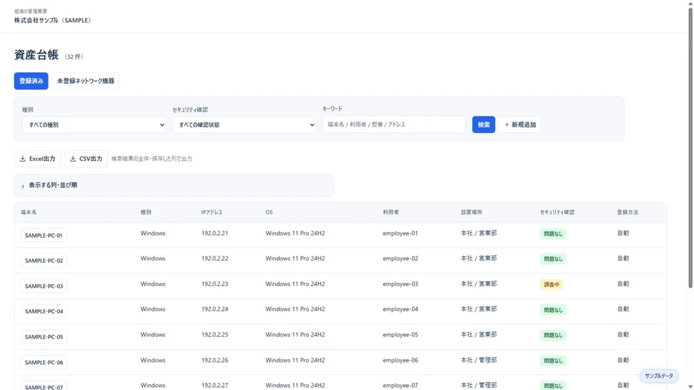Click the 端末名 column header
The height and width of the screenshot is (390, 694).
point(29,212)
